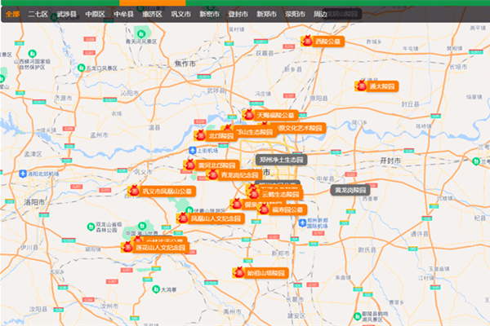This screenshot has height=326, width=490.
Task: Click the 郑州新郑国际机场 airport icon
Action: [302, 222]
